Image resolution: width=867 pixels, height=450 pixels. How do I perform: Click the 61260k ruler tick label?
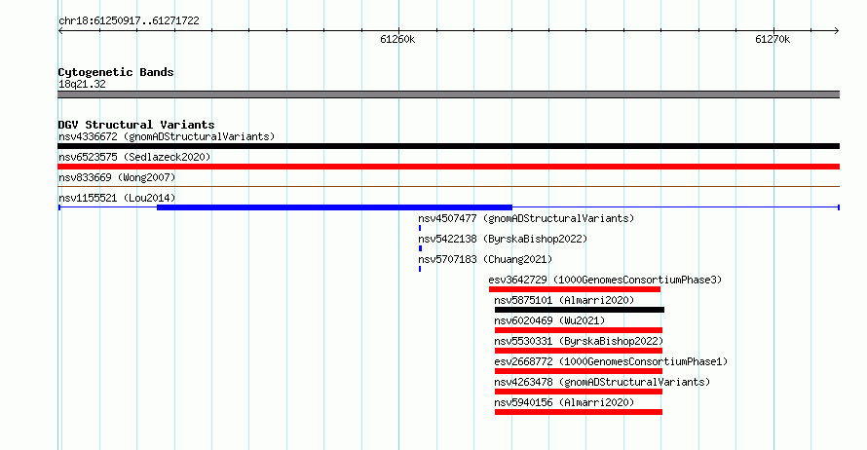397,39
